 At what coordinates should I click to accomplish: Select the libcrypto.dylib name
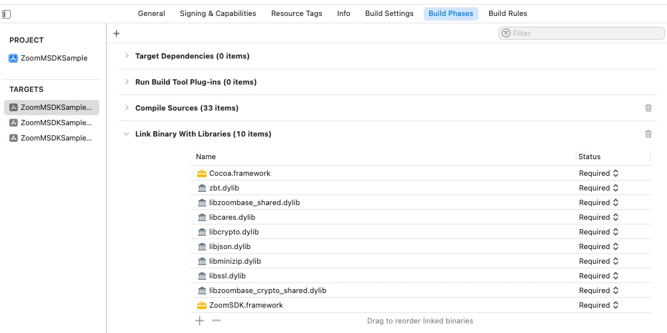234,232
